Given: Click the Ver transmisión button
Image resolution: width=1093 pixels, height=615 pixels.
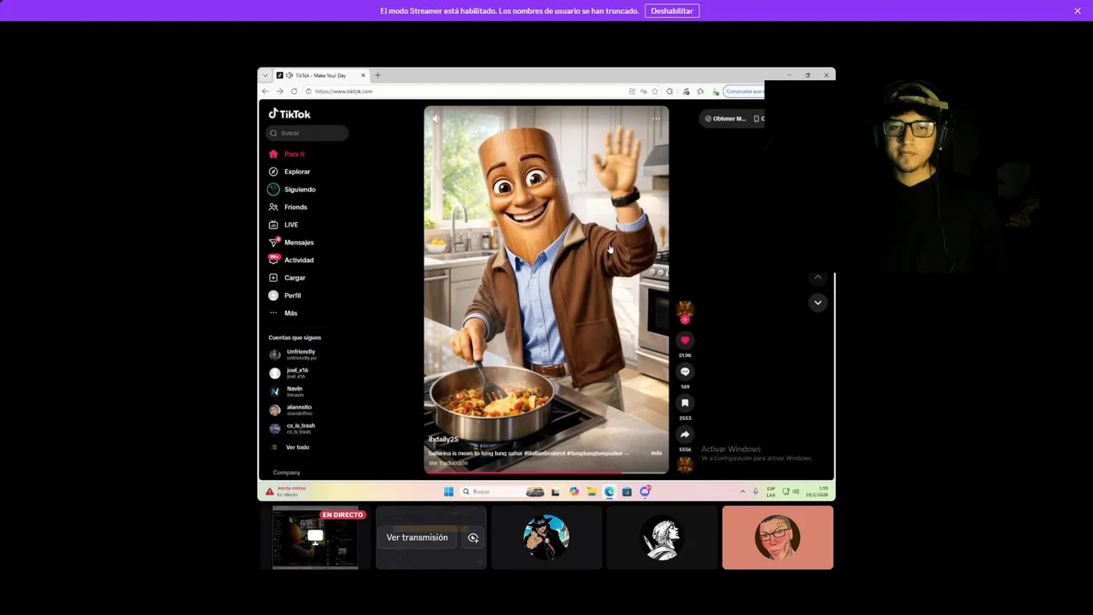Looking at the screenshot, I should click(x=417, y=537).
